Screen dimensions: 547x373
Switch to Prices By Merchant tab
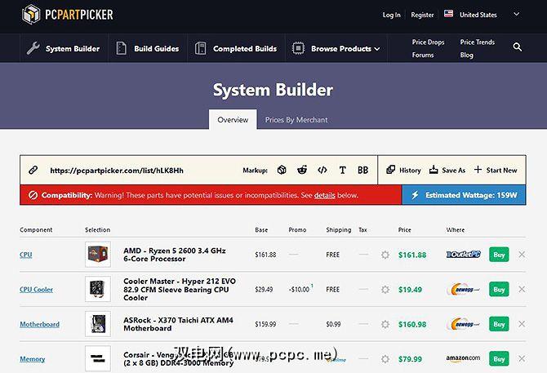point(296,119)
